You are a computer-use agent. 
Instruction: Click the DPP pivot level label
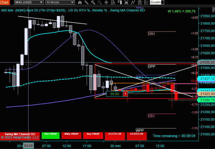[151, 67]
